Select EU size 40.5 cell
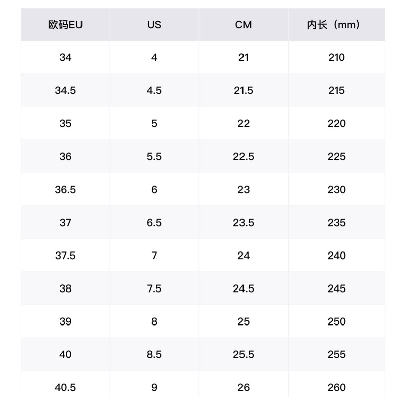 click(x=65, y=387)
